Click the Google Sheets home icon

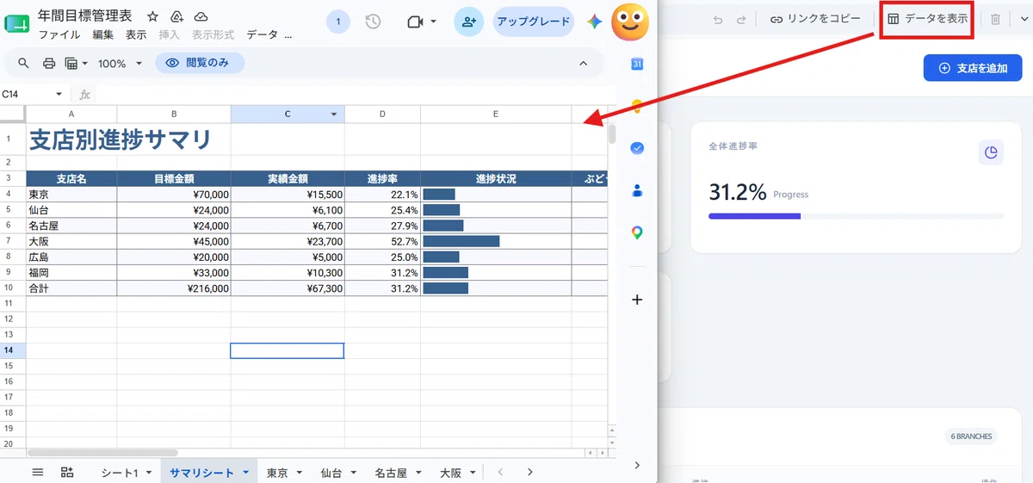17,22
